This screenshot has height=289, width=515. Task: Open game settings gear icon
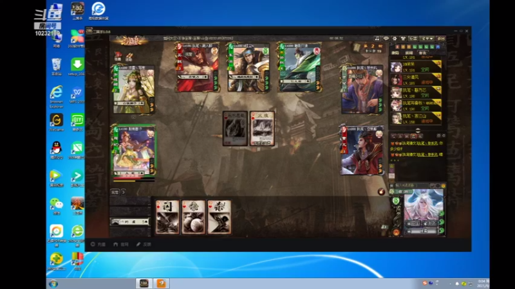click(395, 39)
